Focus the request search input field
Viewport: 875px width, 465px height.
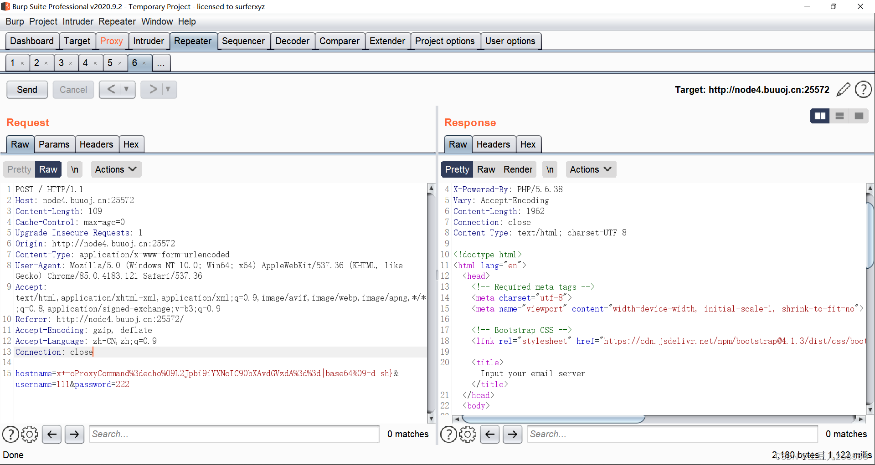click(x=234, y=434)
